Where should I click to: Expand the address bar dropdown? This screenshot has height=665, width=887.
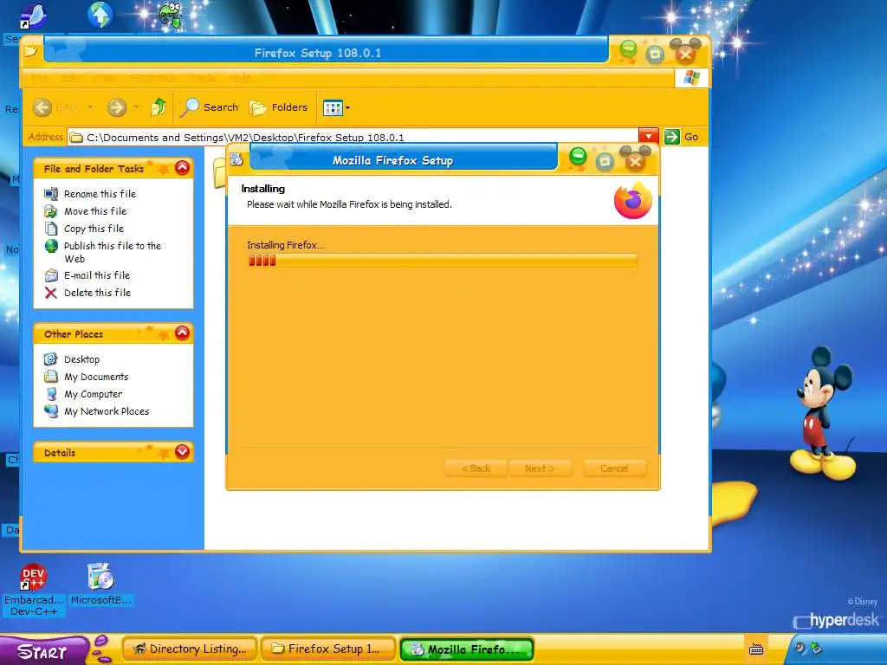click(648, 136)
